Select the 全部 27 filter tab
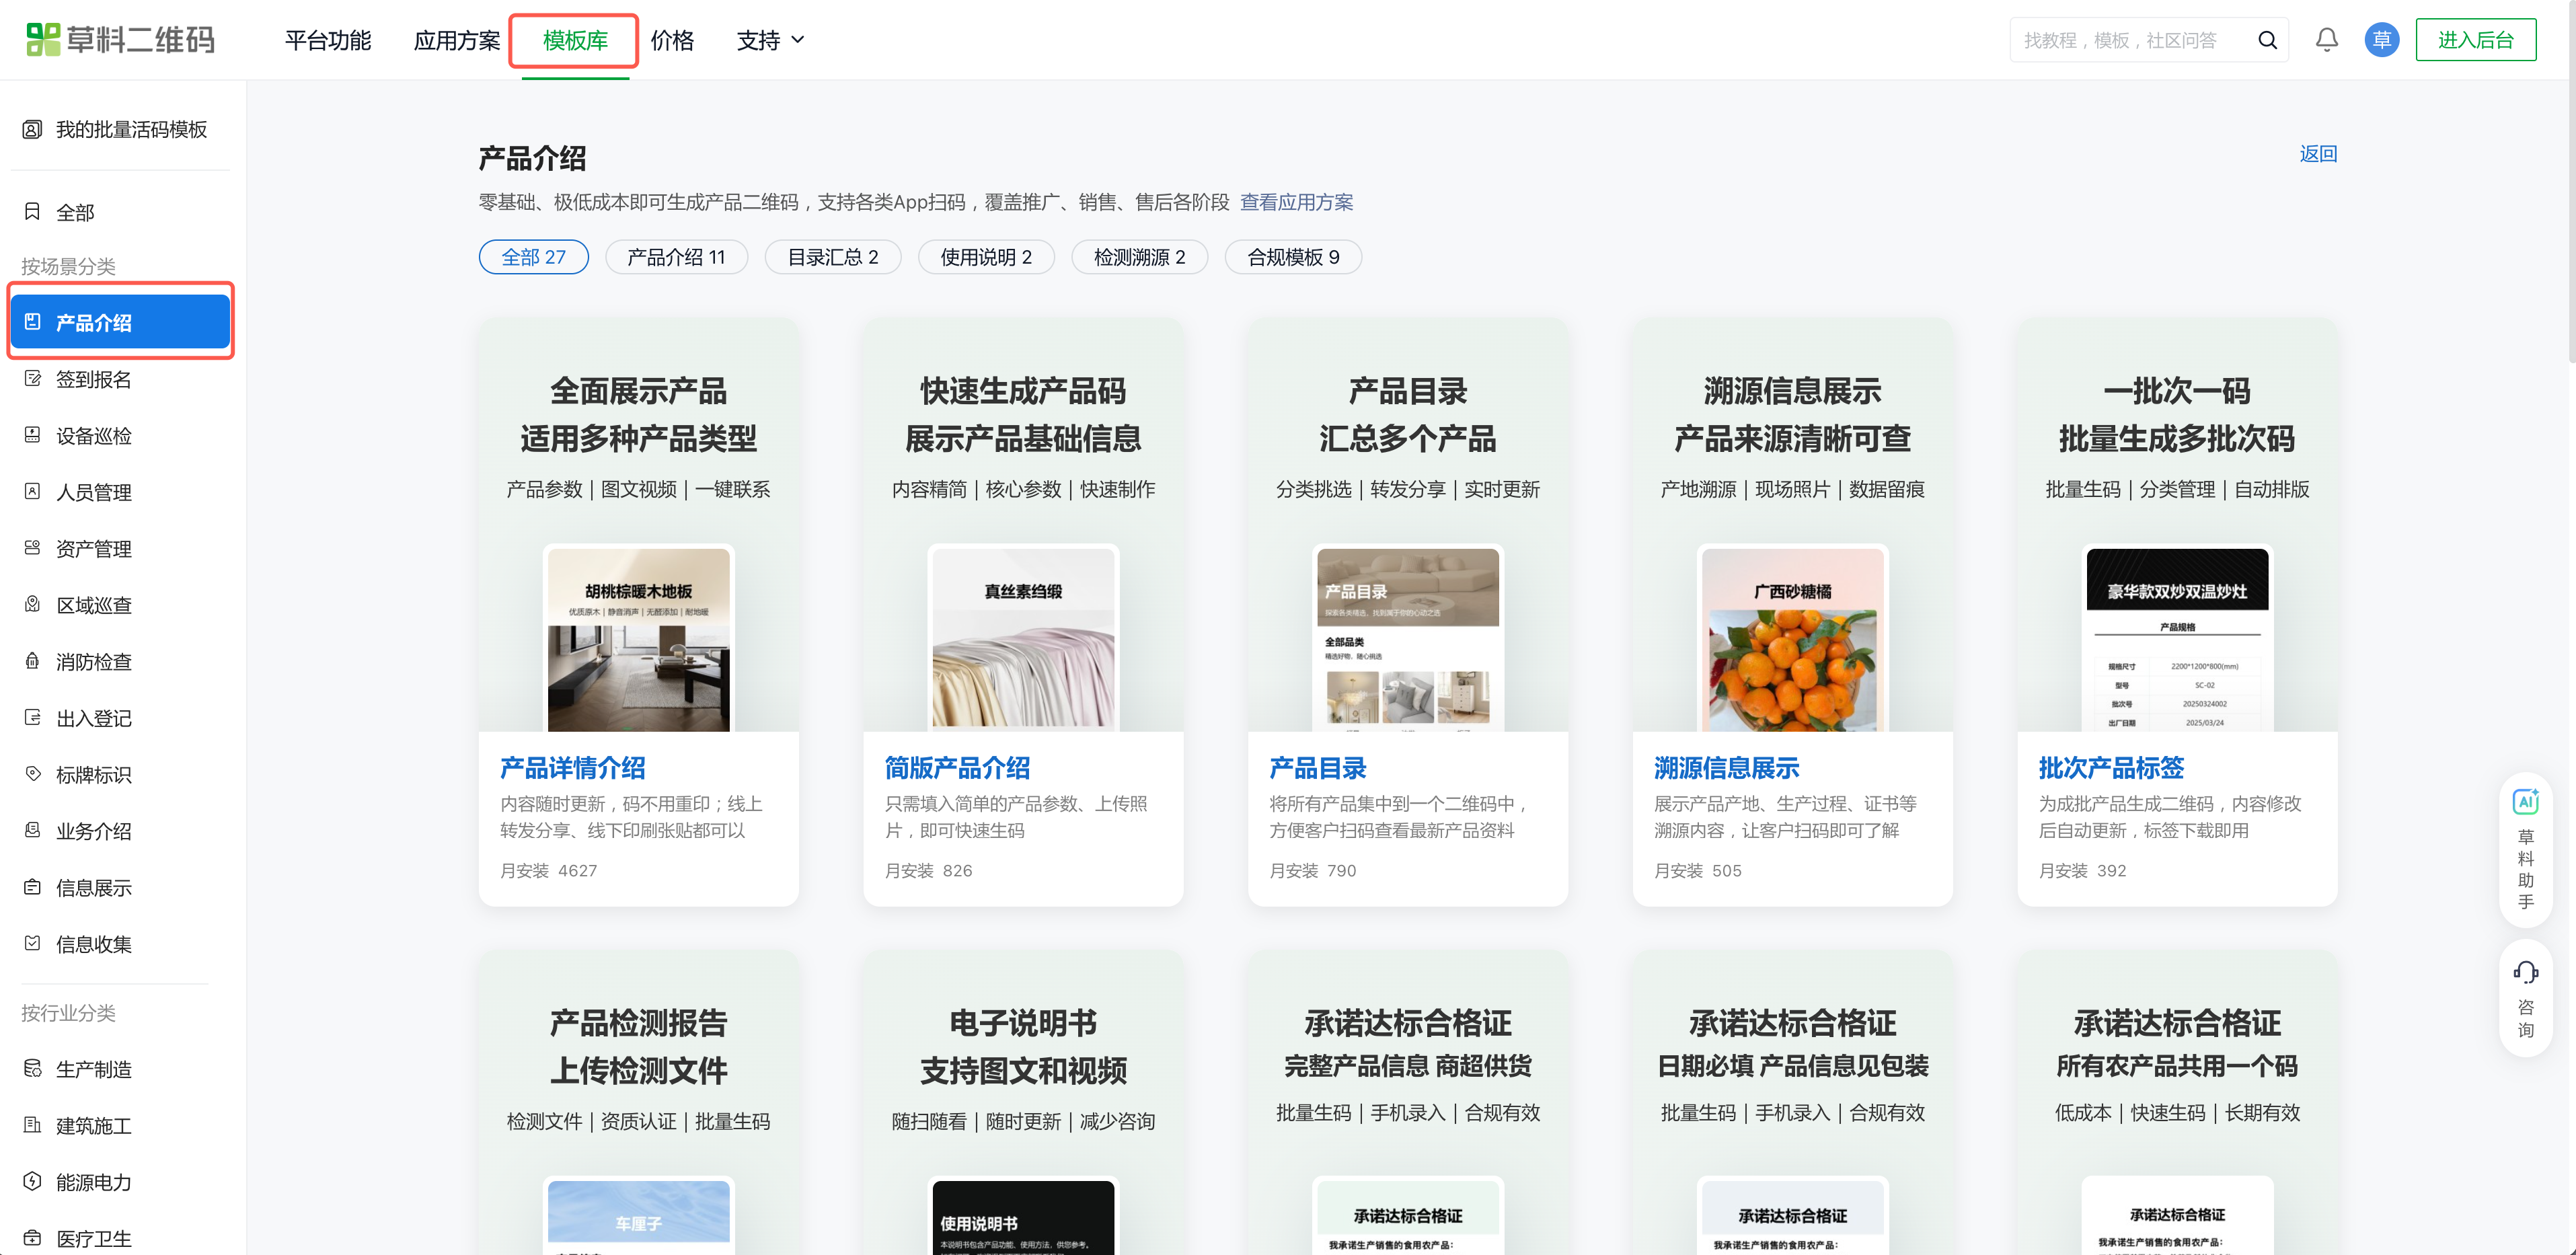 tap(534, 257)
